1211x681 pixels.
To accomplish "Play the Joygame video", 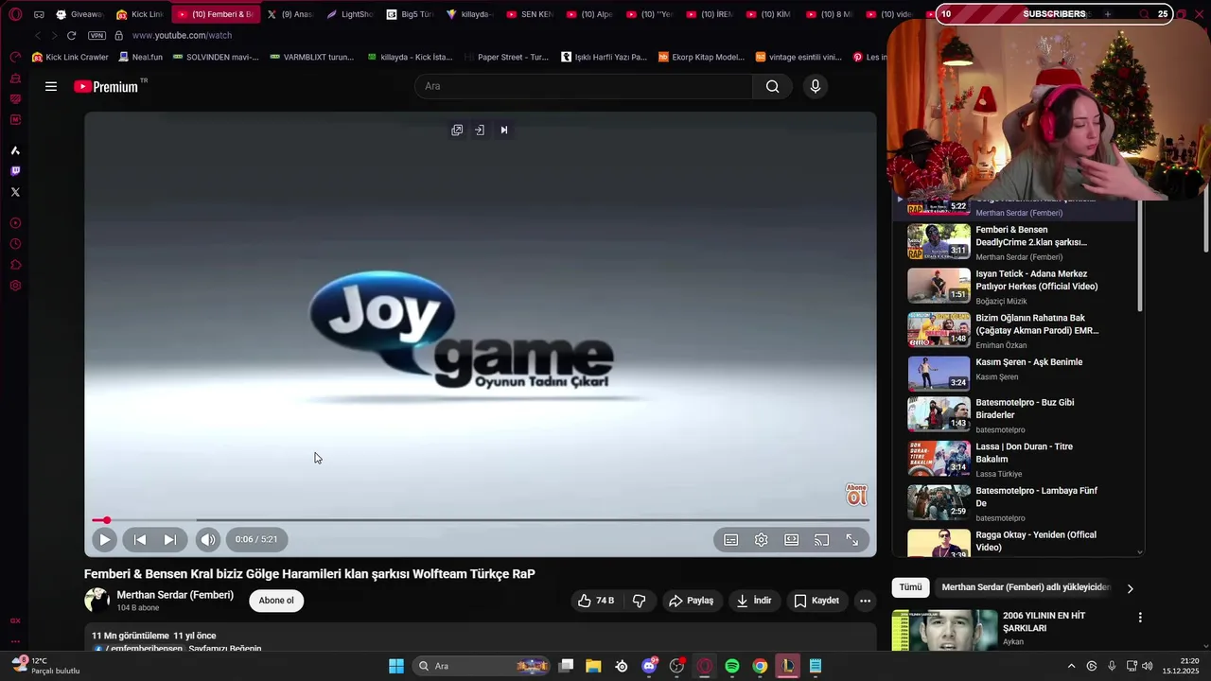I will click(x=104, y=539).
